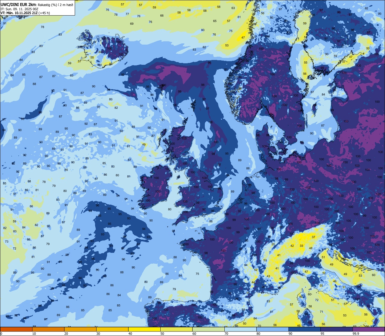Click the '43' humidity value on the map
Image resolution: width=385 pixels, height=336 pixels.
(x=268, y=276)
